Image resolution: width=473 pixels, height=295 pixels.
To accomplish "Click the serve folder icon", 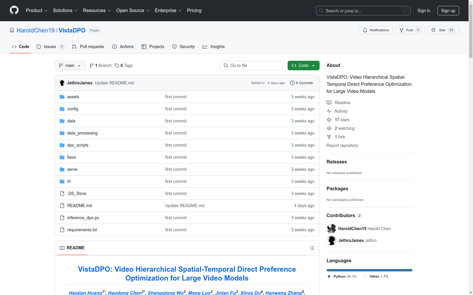I will [x=62, y=169].
